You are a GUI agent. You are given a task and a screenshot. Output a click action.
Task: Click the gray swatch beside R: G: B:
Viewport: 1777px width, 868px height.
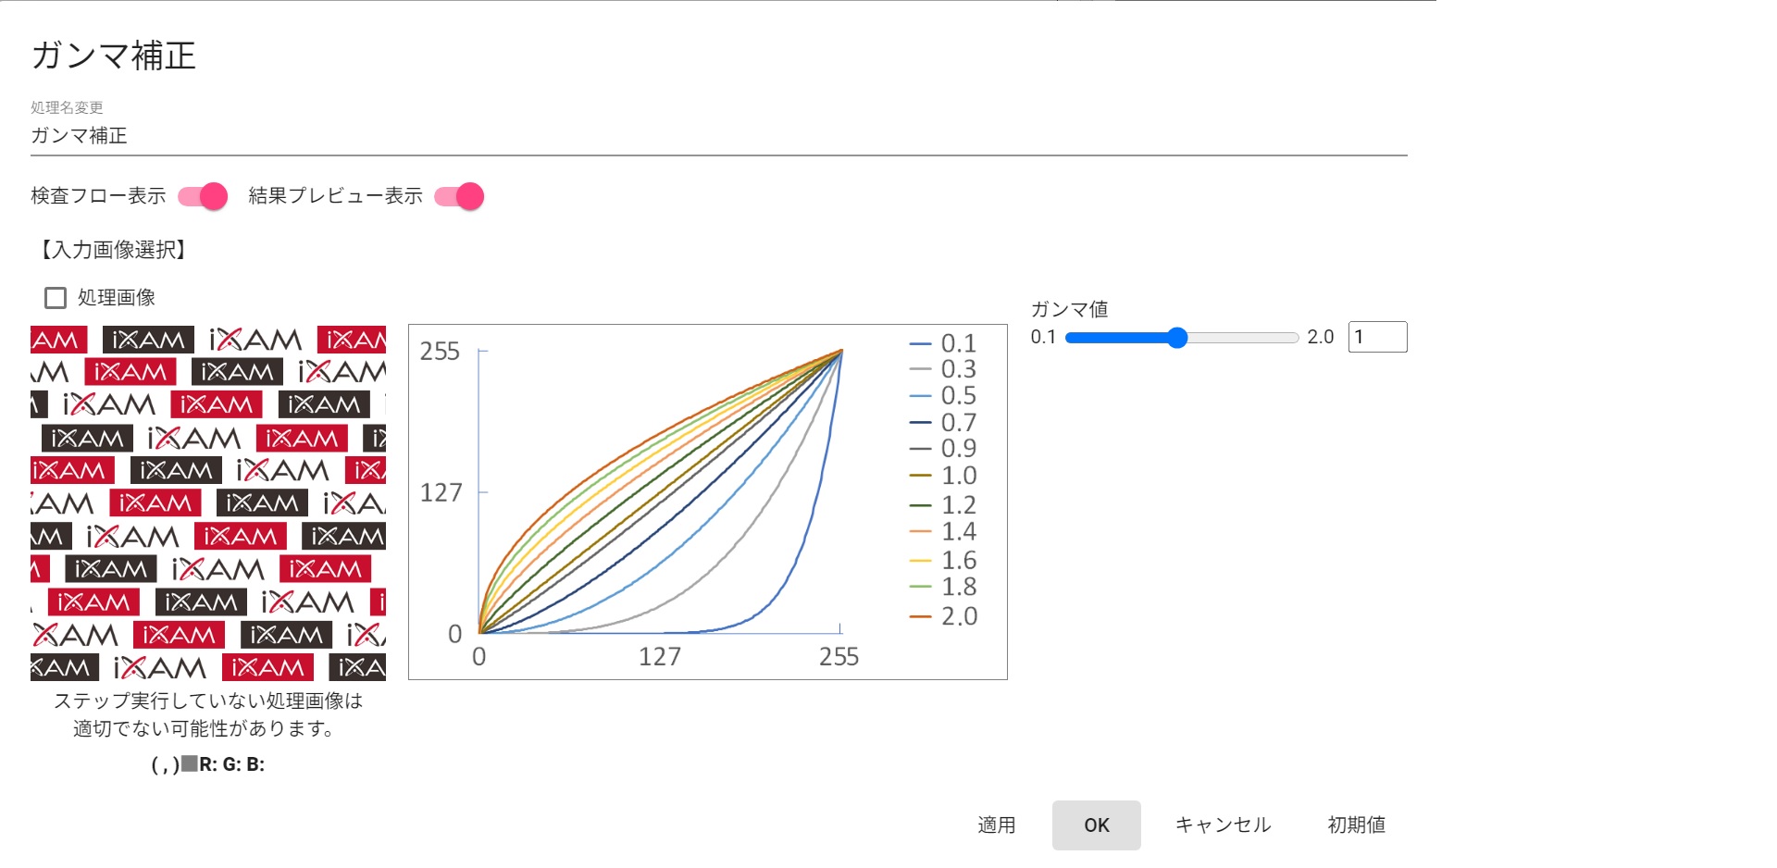(190, 764)
